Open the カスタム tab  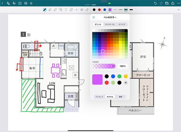pyautogui.click(x=110, y=97)
